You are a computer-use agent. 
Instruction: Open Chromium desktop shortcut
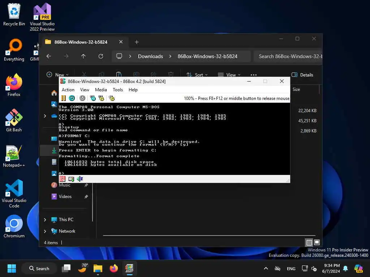(x=14, y=227)
